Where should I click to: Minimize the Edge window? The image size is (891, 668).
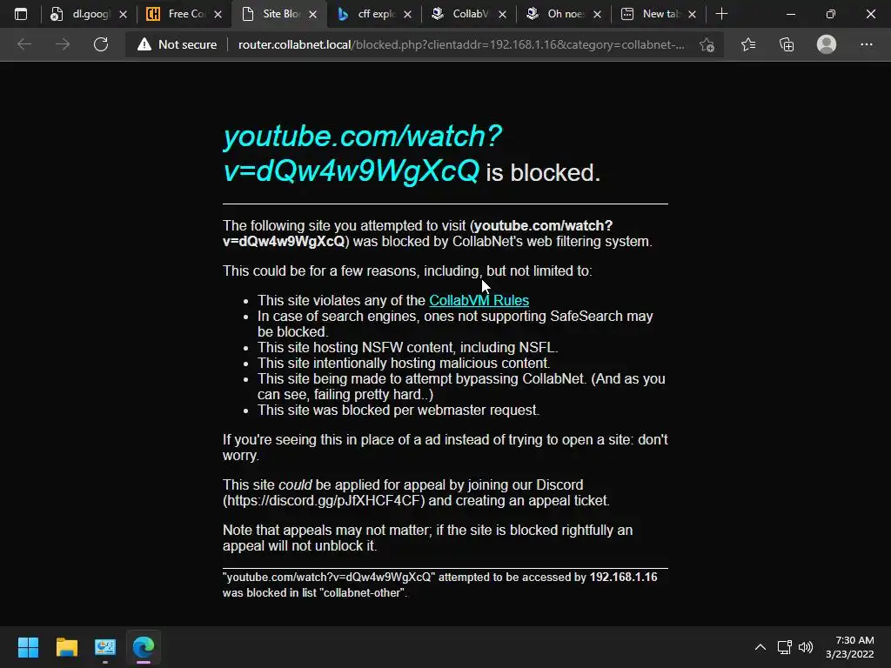tap(790, 14)
